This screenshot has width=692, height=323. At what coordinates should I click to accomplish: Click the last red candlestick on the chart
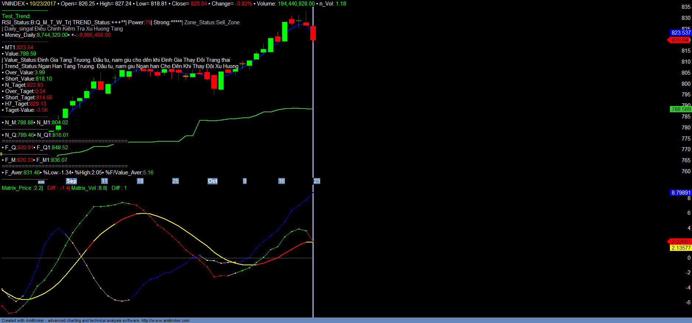click(313, 33)
